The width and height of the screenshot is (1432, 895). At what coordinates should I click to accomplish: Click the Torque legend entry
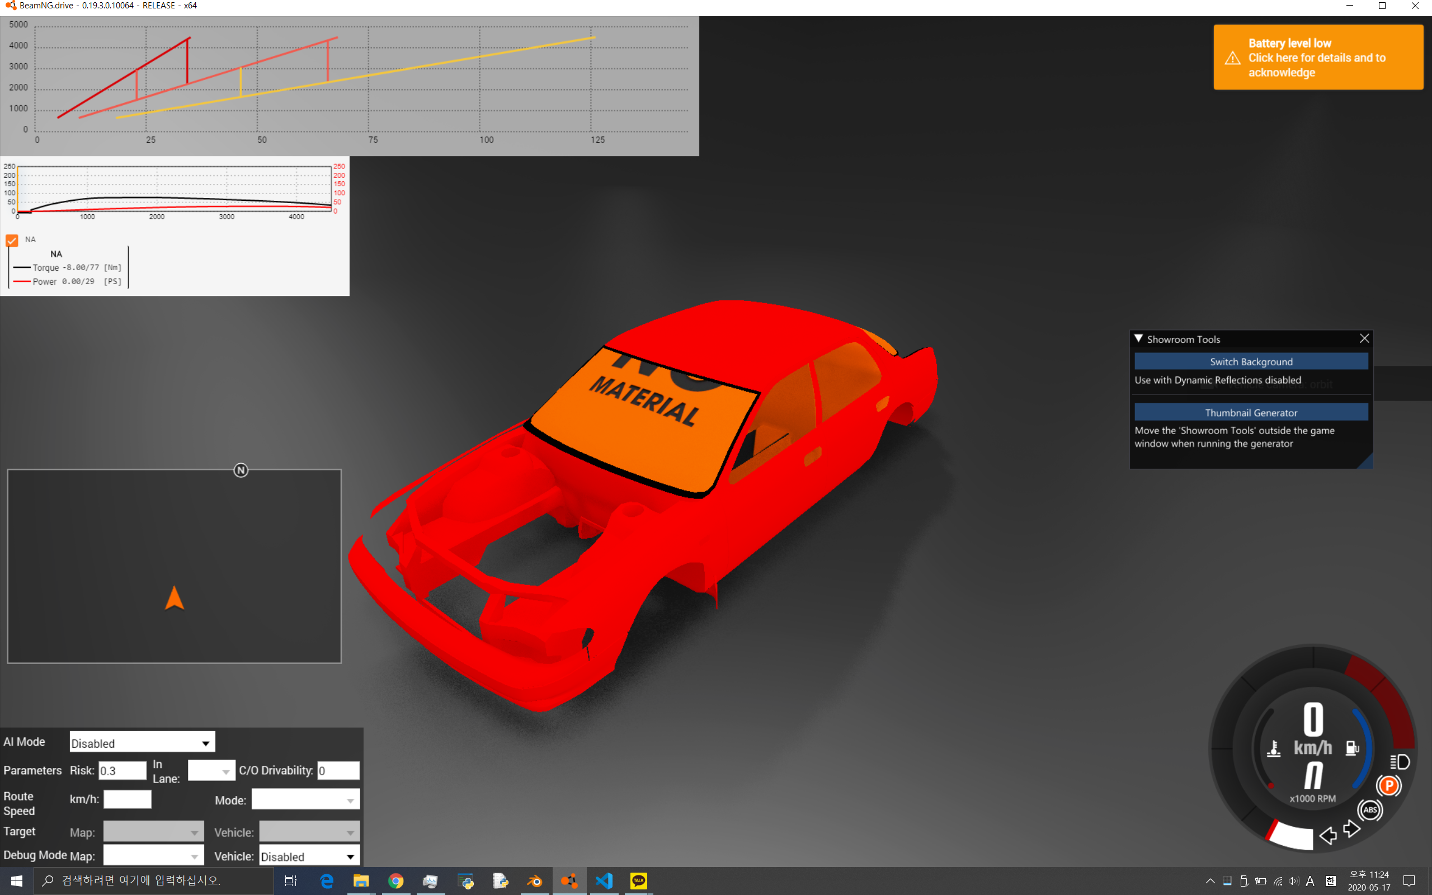click(x=68, y=267)
